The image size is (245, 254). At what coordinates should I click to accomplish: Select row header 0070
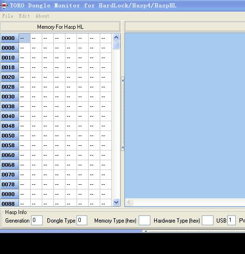point(10,175)
